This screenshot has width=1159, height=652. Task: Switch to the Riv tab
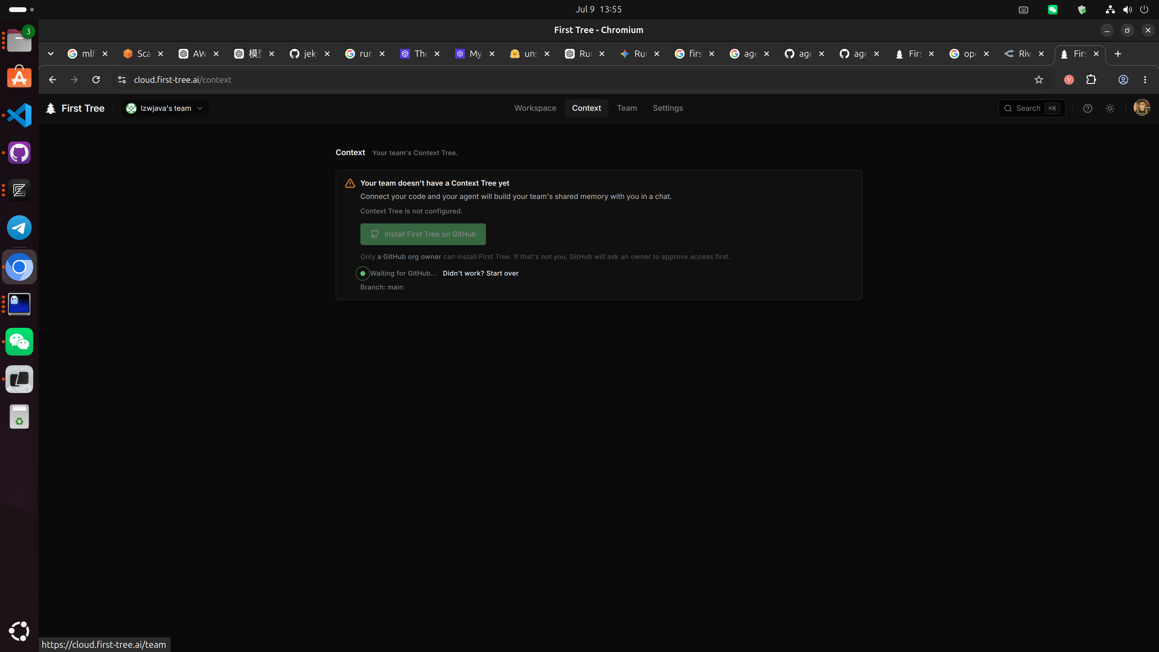1024,53
